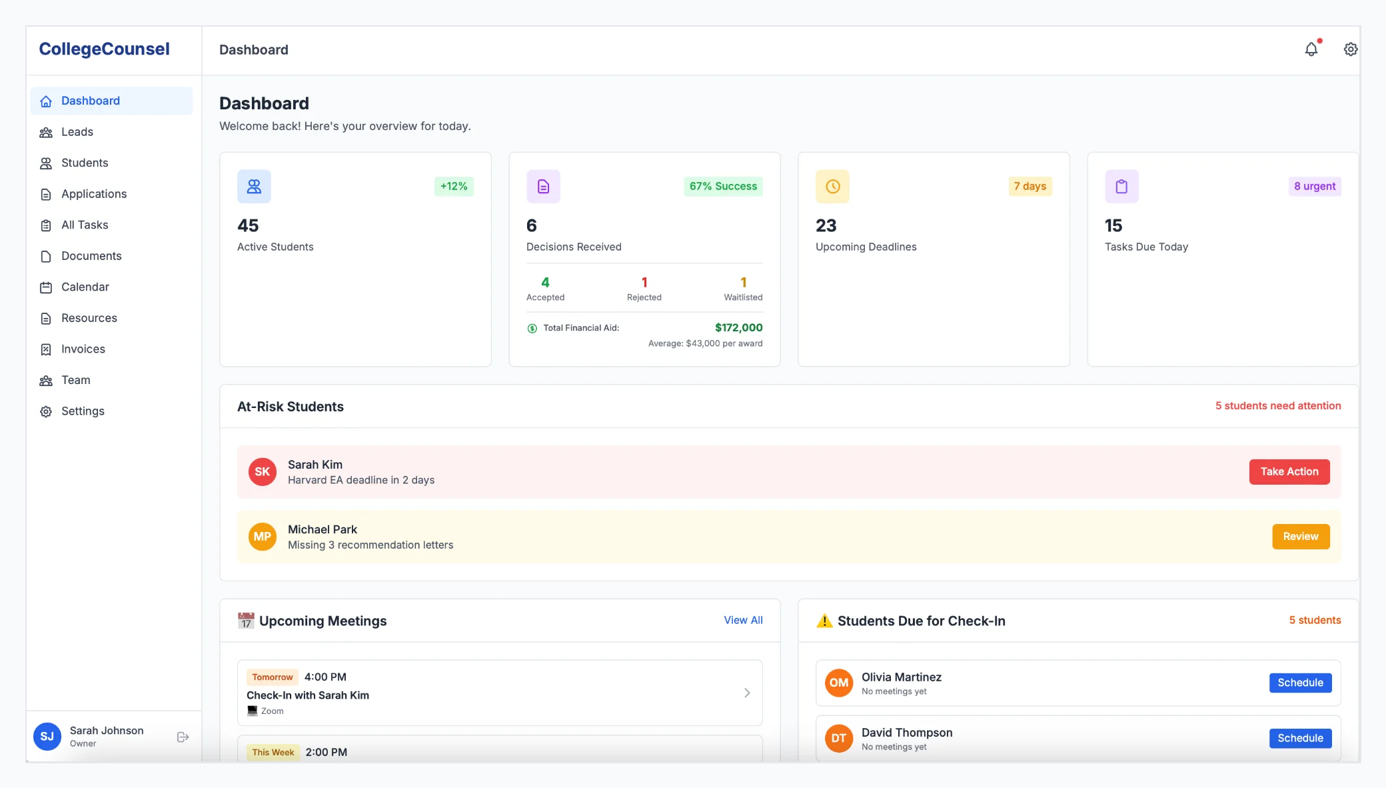Click the logout icon next to Sarah Johnson
Viewport: 1386px width, 788px height.
pos(182,737)
